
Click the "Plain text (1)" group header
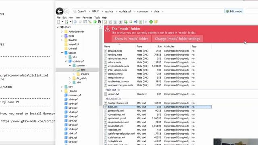click(x=112, y=90)
